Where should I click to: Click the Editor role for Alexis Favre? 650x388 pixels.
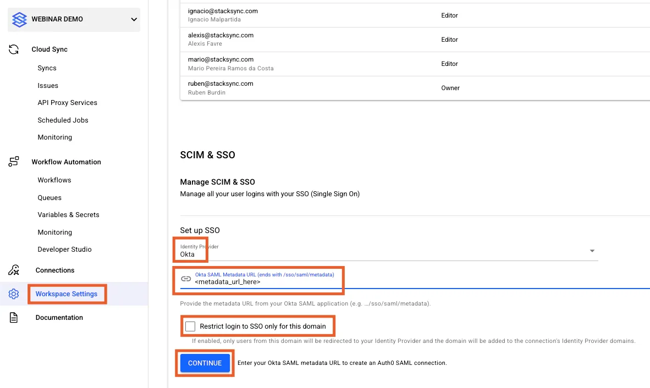(x=449, y=40)
